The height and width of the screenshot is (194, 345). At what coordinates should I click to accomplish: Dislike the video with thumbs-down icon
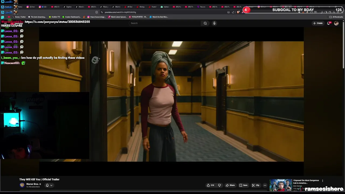click(219, 185)
